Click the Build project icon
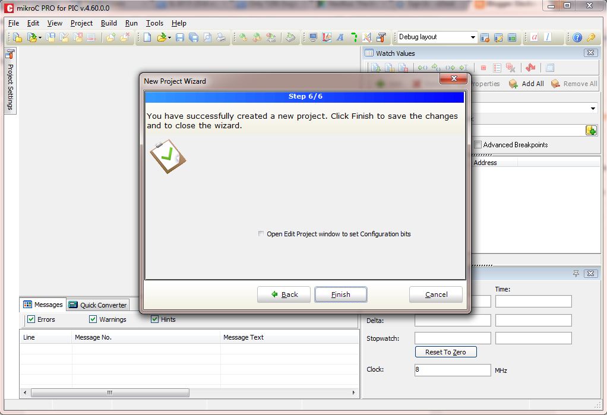This screenshot has width=607, height=415. [243, 37]
